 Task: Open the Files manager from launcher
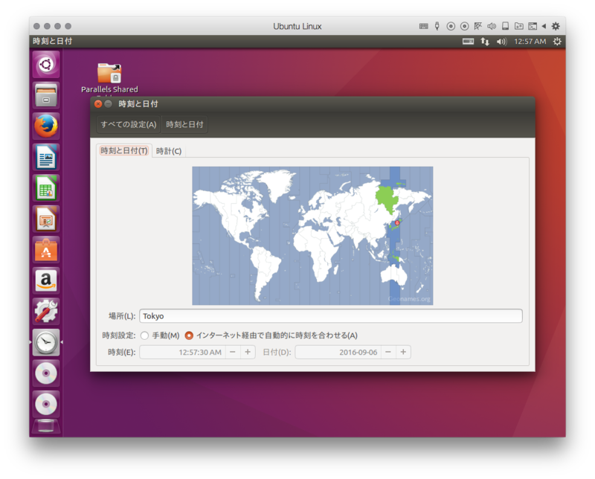46,95
